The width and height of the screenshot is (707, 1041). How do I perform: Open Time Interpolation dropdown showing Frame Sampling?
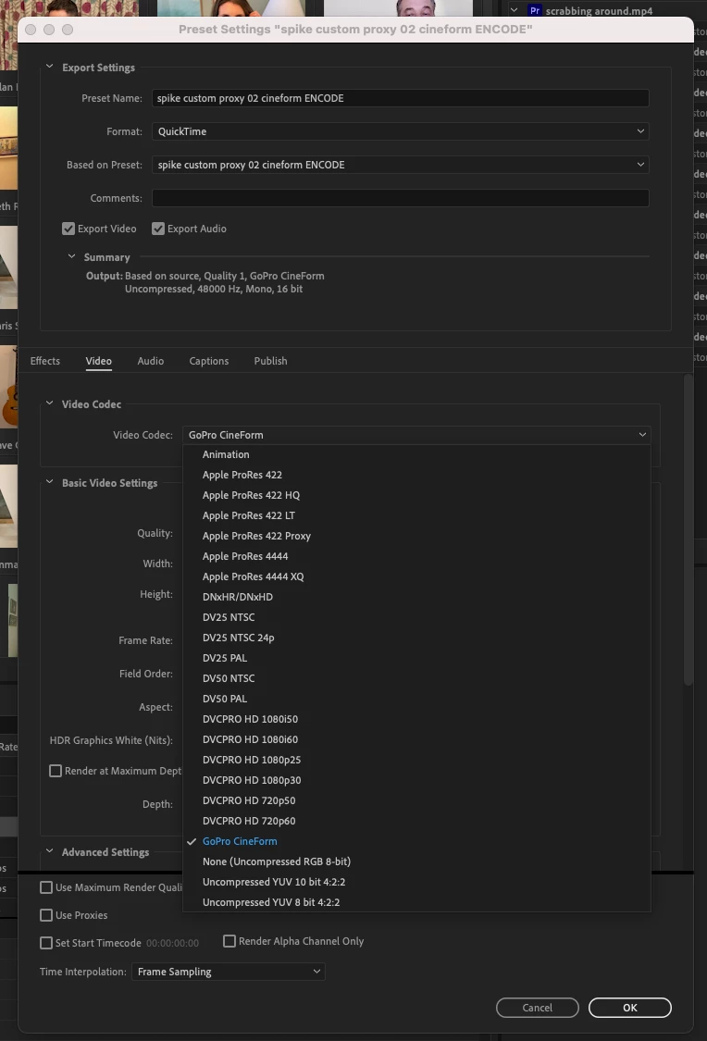point(229,972)
